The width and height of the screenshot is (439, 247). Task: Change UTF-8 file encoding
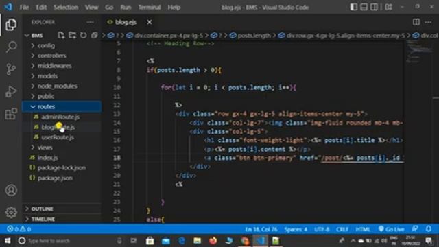pyautogui.click(x=322, y=229)
